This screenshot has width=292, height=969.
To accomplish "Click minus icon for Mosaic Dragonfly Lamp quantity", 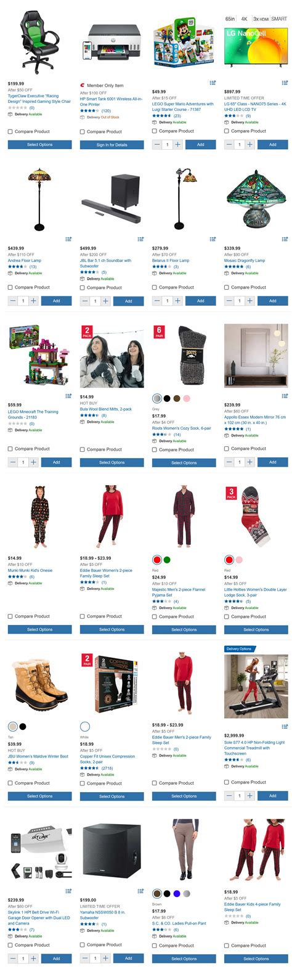I will (229, 301).
